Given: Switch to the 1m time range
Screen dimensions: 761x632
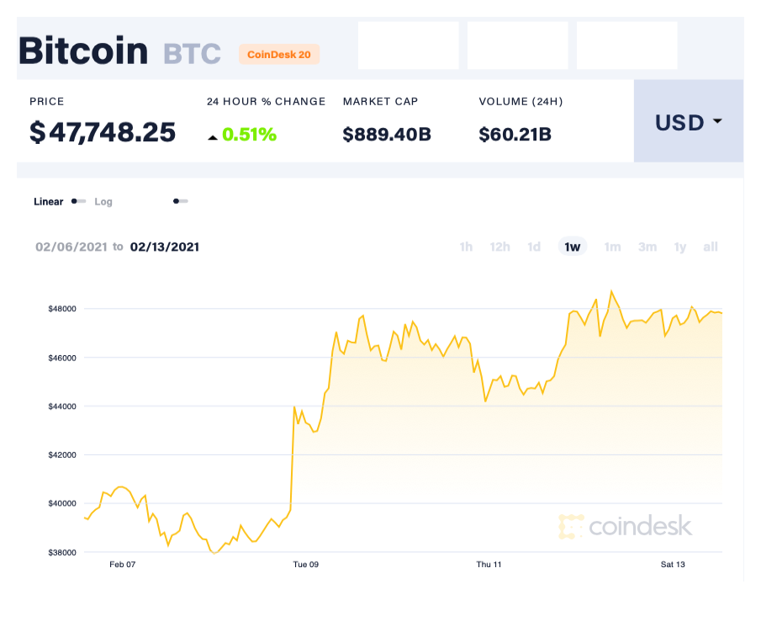Looking at the screenshot, I should click(x=612, y=247).
